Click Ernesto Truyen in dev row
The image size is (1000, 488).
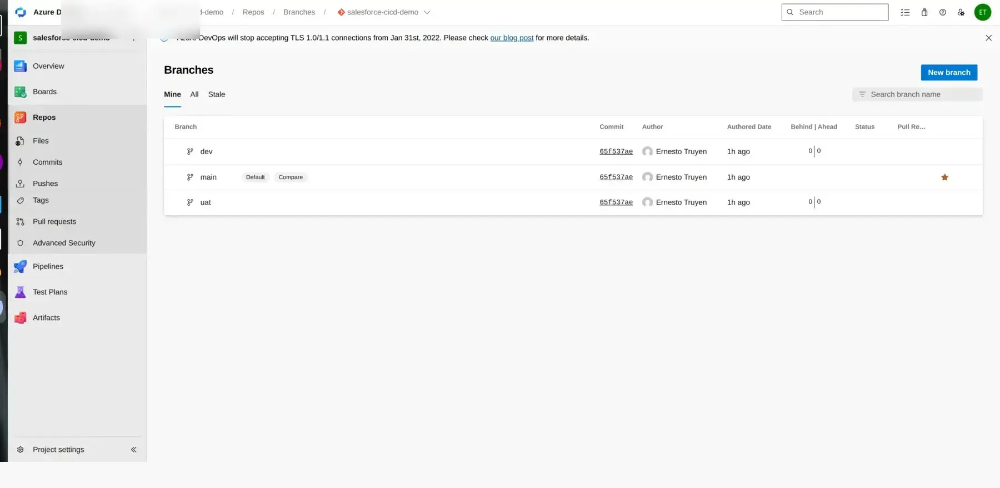[x=681, y=151]
